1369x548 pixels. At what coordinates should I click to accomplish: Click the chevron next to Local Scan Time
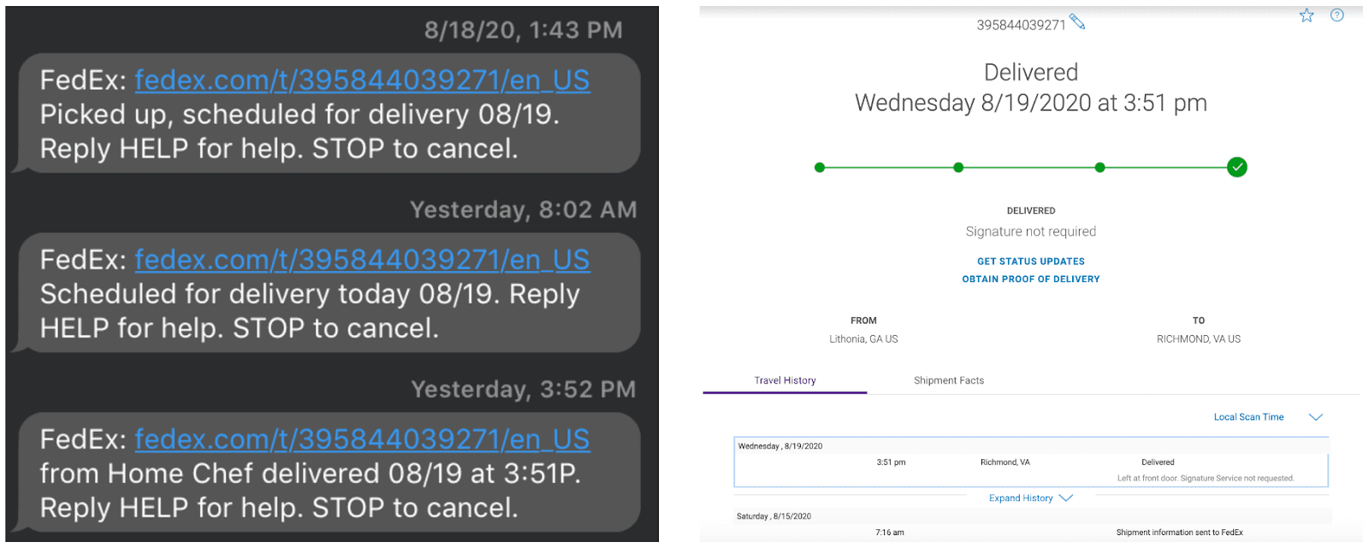click(1316, 417)
